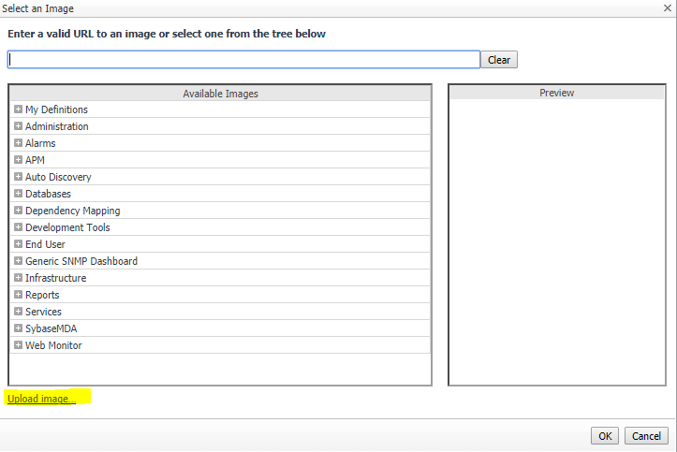Expand the Administration plus icon

[18, 126]
